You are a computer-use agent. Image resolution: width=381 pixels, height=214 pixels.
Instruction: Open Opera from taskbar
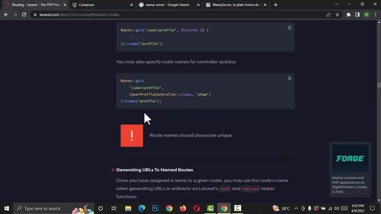pyautogui.click(x=196, y=209)
